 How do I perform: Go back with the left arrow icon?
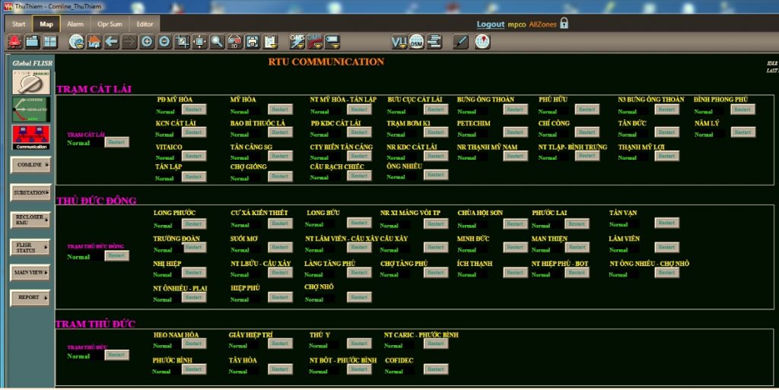pos(112,42)
